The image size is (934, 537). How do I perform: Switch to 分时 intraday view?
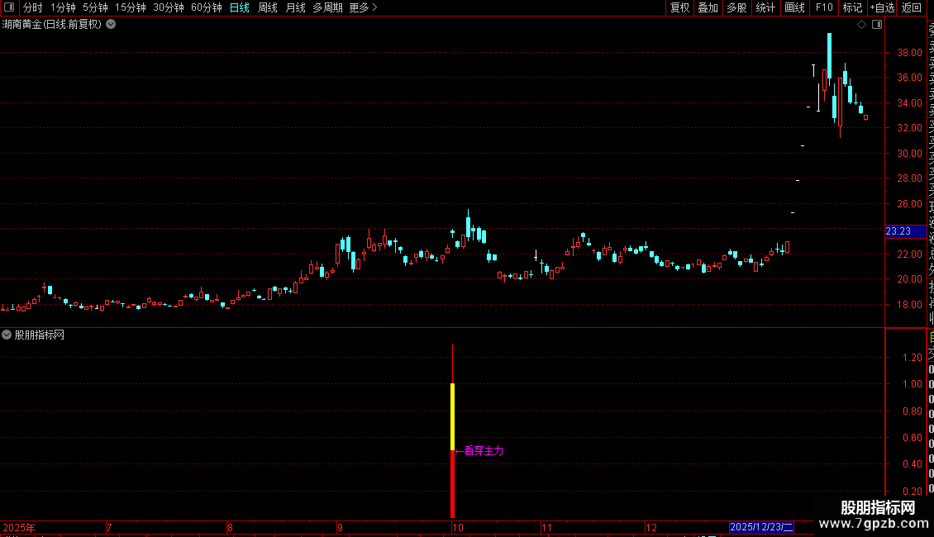[x=33, y=7]
